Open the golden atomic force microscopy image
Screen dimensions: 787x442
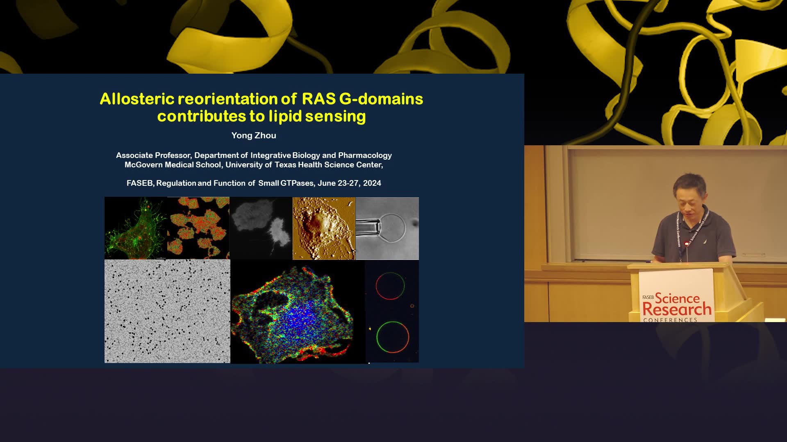(324, 228)
